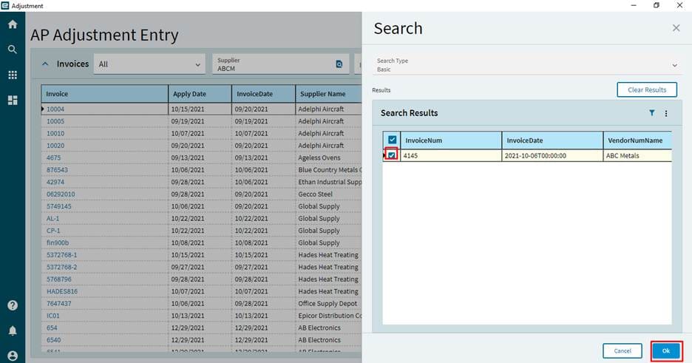The image size is (692, 363).
Task: Open the help question mark icon
Action: [x=13, y=305]
